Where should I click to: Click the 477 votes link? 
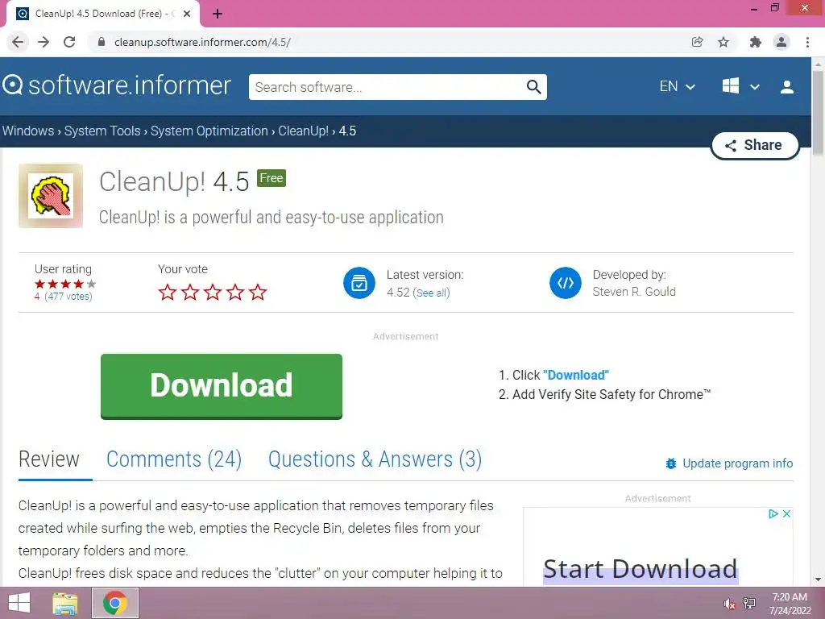68,297
